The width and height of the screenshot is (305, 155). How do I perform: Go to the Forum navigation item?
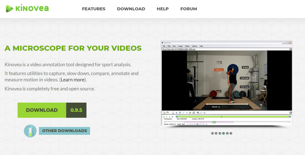188,9
